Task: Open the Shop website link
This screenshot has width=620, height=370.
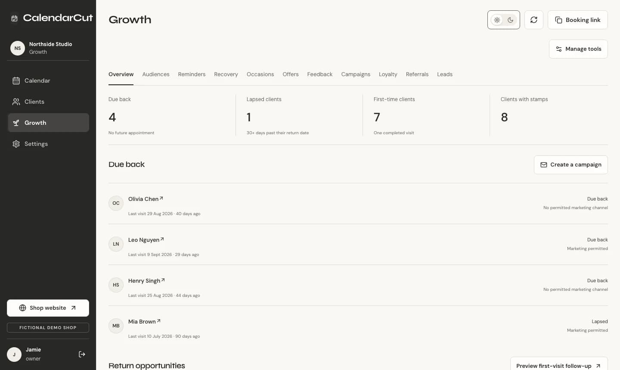Action: (48, 308)
